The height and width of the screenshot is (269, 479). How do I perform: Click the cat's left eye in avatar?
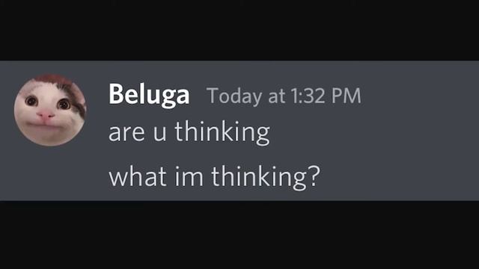click(31, 101)
